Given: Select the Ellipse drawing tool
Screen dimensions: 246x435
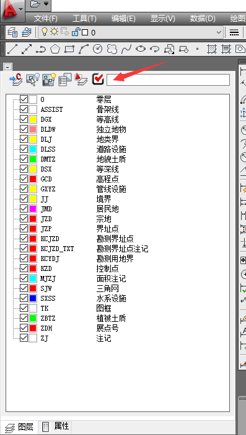Looking at the screenshot, I should tap(141, 49).
